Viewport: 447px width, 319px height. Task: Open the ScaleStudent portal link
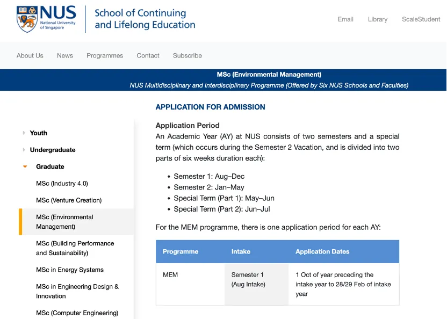pyautogui.click(x=421, y=19)
